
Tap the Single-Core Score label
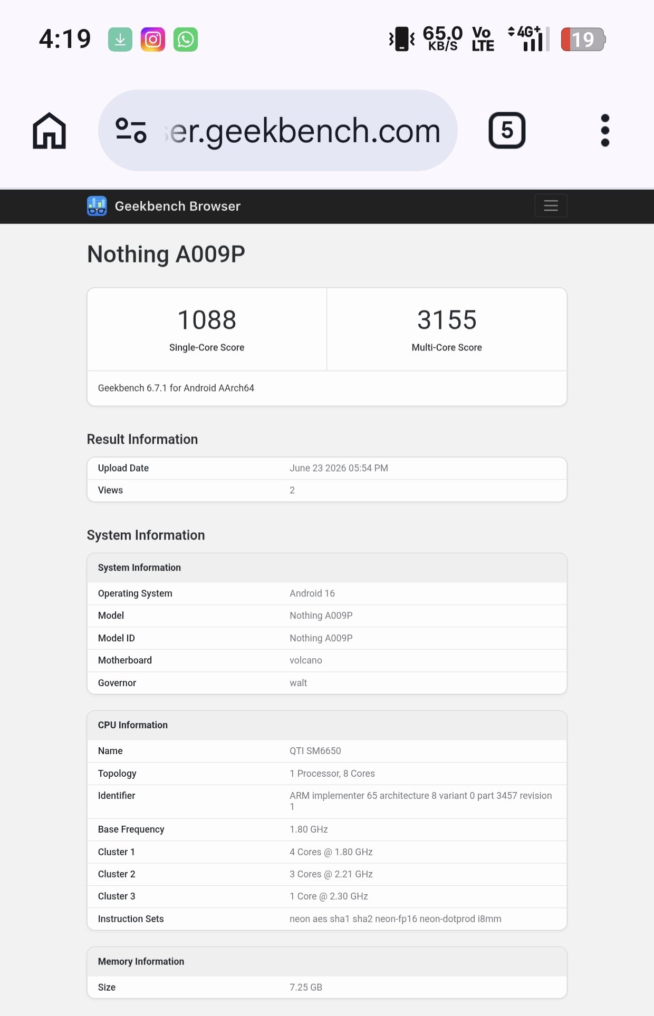coord(207,347)
